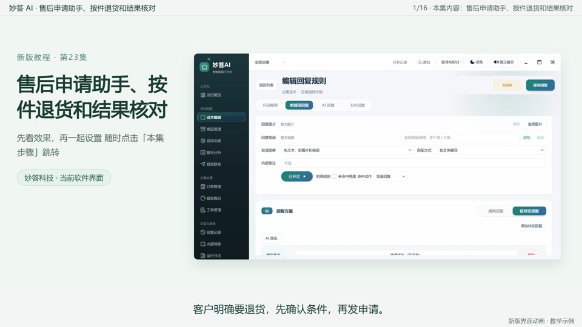Screen dimensions: 582x327
Task: Open the 匹配方式 包含关键词 dropdown
Action: pyautogui.click(x=492, y=150)
